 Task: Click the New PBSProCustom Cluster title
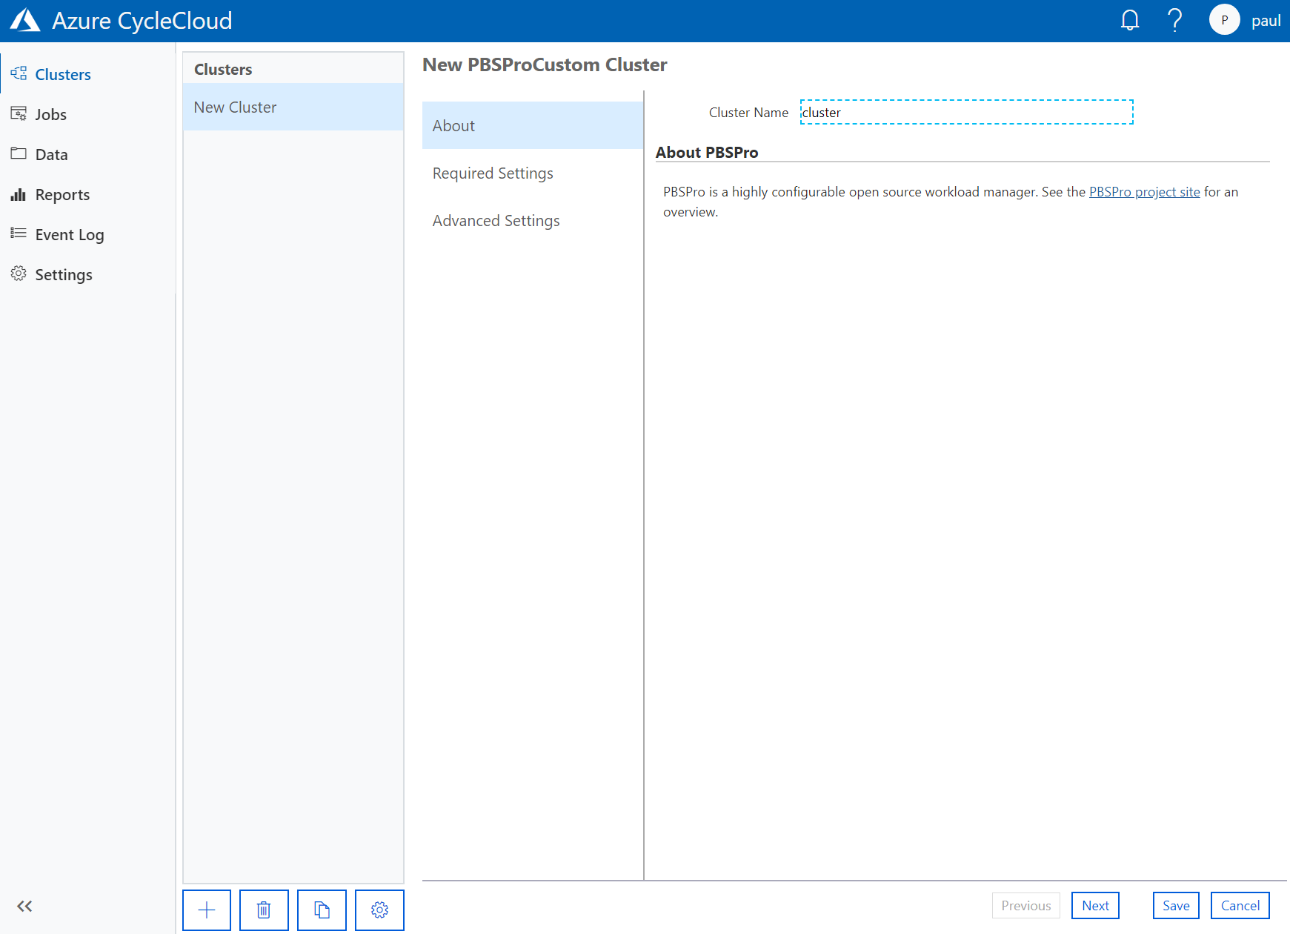coord(545,65)
